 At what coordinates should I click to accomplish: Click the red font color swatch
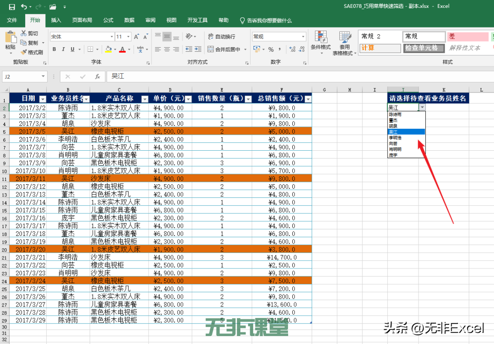point(123,49)
